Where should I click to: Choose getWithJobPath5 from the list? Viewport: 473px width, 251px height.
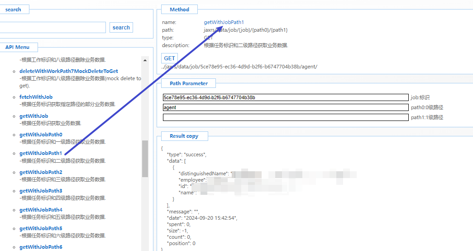pyautogui.click(x=41, y=229)
